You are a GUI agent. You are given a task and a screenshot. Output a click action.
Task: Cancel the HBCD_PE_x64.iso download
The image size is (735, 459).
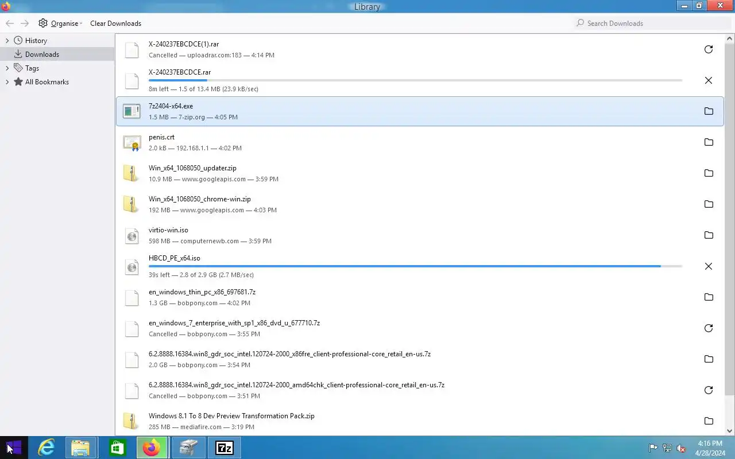point(709,266)
